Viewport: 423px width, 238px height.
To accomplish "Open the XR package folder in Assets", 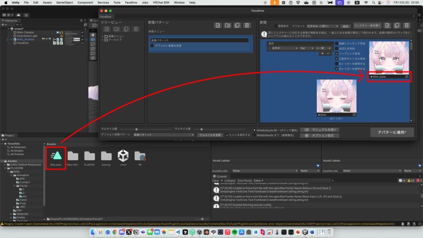I will pyautogui.click(x=140, y=156).
